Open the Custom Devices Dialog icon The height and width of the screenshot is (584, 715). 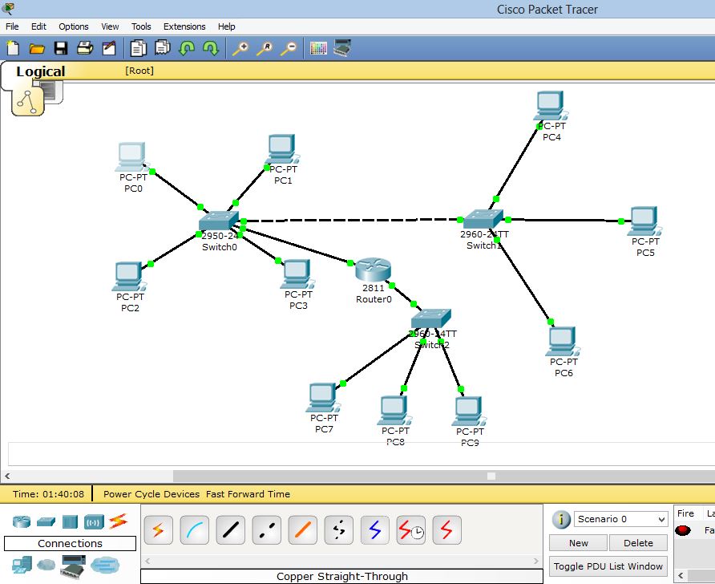(342, 47)
